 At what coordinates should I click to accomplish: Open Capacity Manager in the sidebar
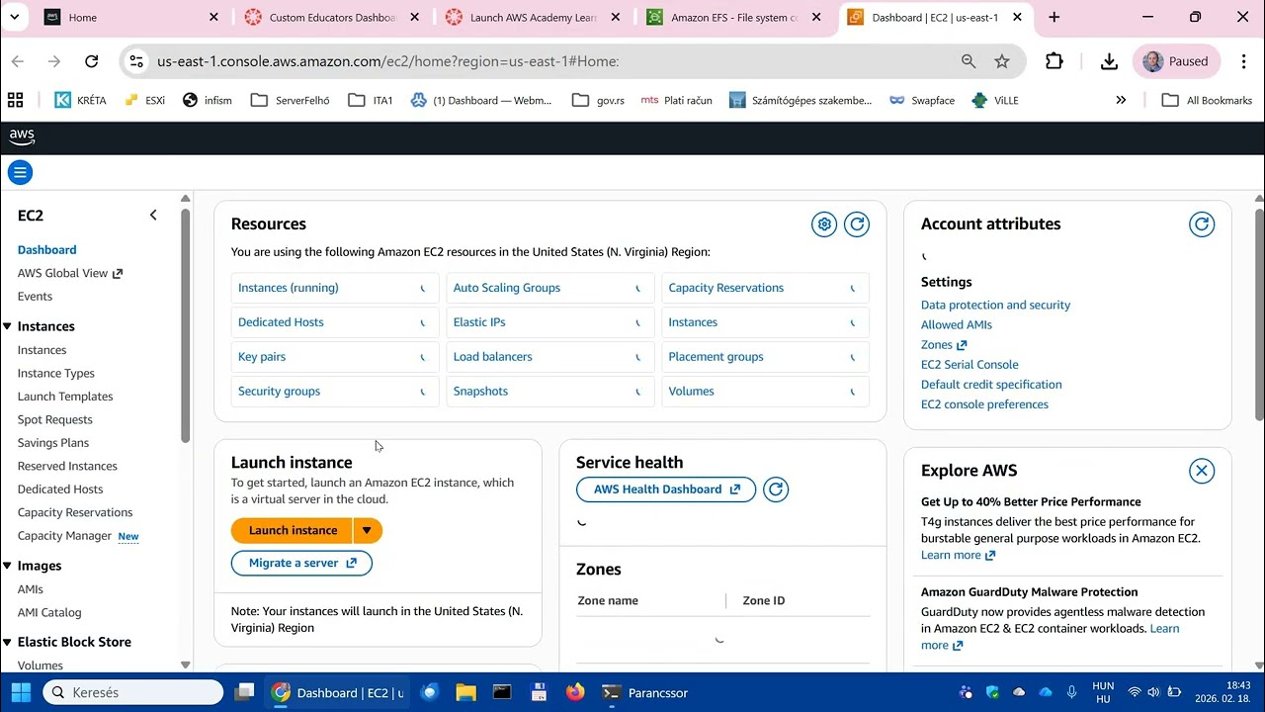pyautogui.click(x=64, y=536)
